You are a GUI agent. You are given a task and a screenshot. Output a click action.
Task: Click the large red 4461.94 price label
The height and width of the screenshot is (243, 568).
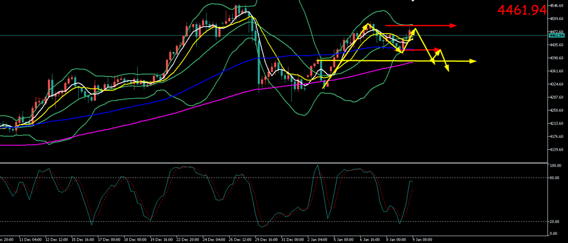521,10
